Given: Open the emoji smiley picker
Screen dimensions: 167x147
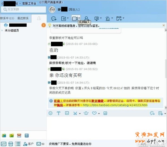Looking at the screenshot, I should click(50, 113).
